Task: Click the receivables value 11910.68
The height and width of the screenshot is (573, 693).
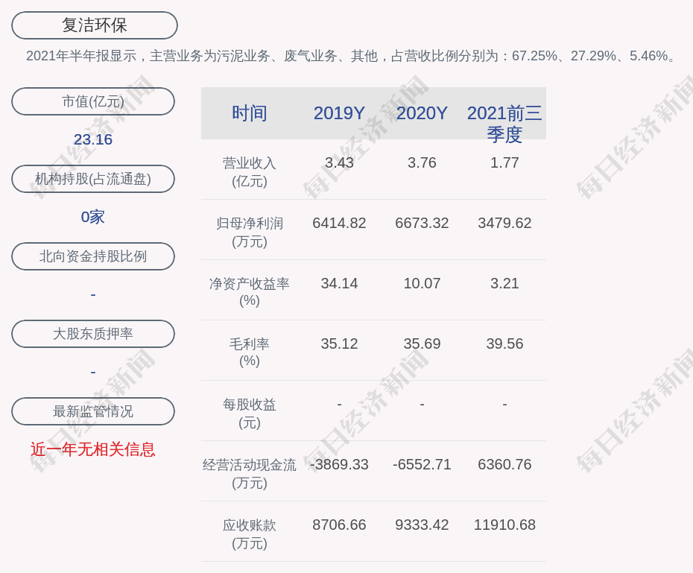Action: tap(504, 525)
